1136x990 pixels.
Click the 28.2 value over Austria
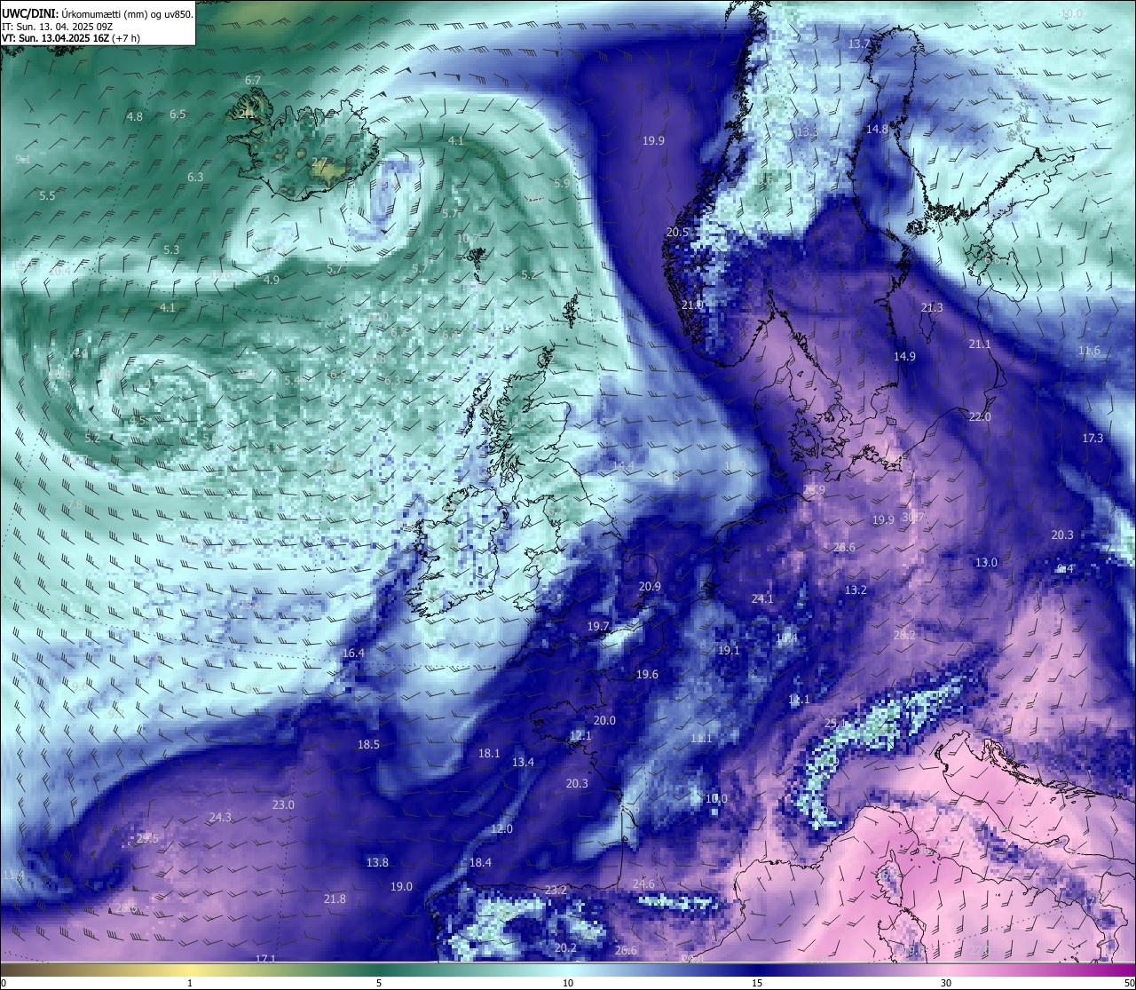[904, 635]
